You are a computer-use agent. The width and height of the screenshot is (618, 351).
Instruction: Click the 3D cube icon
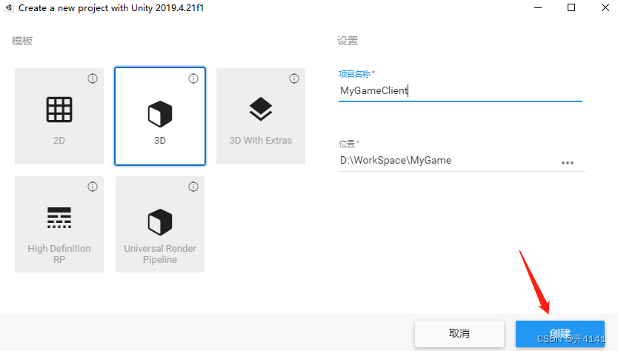[x=160, y=114]
